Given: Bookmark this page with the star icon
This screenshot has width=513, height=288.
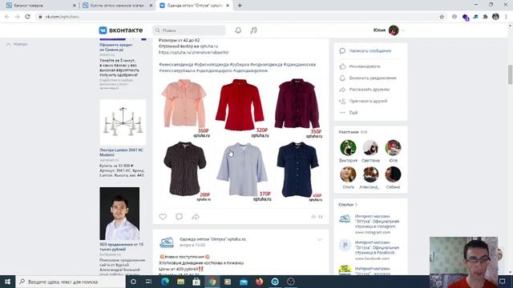Looking at the screenshot, I should [x=442, y=17].
